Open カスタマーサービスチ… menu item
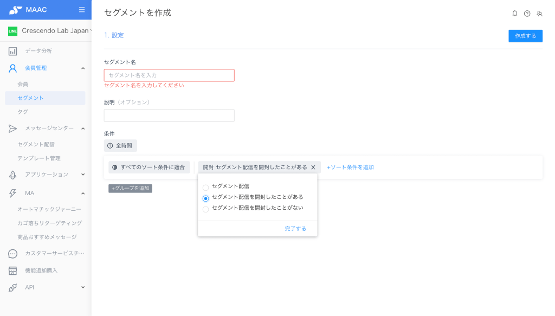The image size is (555, 316). click(55, 253)
